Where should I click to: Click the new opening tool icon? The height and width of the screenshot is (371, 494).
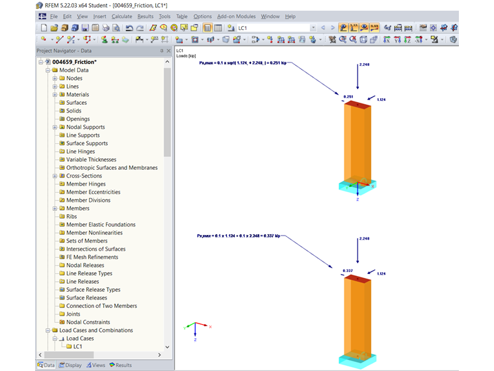195,40
